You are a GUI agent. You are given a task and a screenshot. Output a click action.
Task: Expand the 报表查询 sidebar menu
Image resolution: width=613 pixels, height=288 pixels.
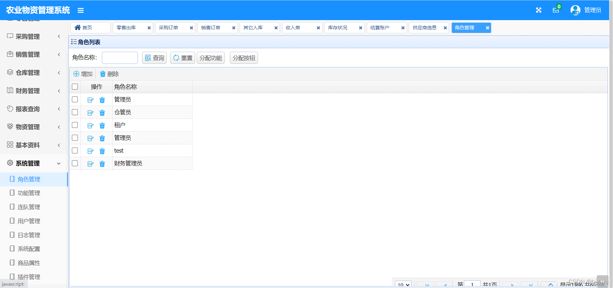(34, 109)
